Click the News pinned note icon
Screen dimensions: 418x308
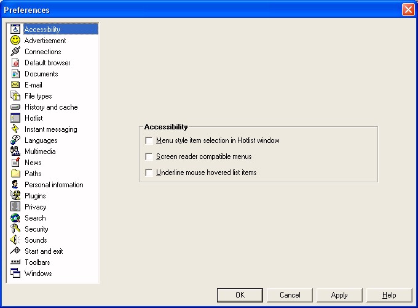tap(15, 162)
